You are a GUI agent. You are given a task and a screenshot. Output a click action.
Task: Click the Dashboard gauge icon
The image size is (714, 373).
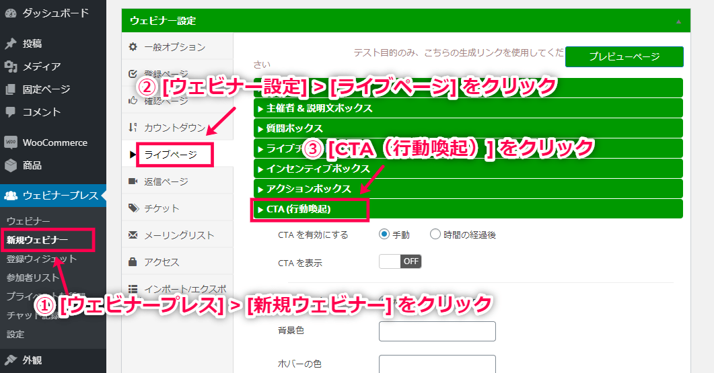click(x=11, y=13)
